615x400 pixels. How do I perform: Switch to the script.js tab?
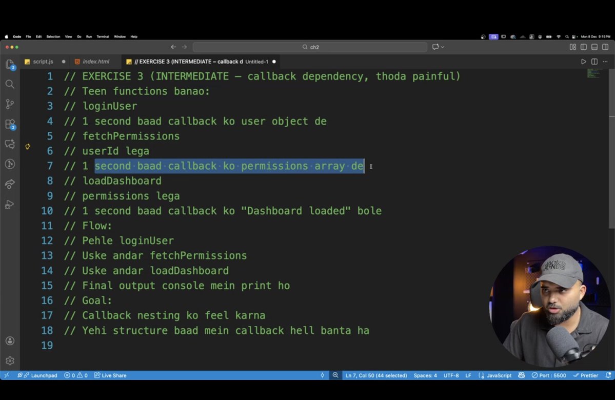click(x=43, y=62)
